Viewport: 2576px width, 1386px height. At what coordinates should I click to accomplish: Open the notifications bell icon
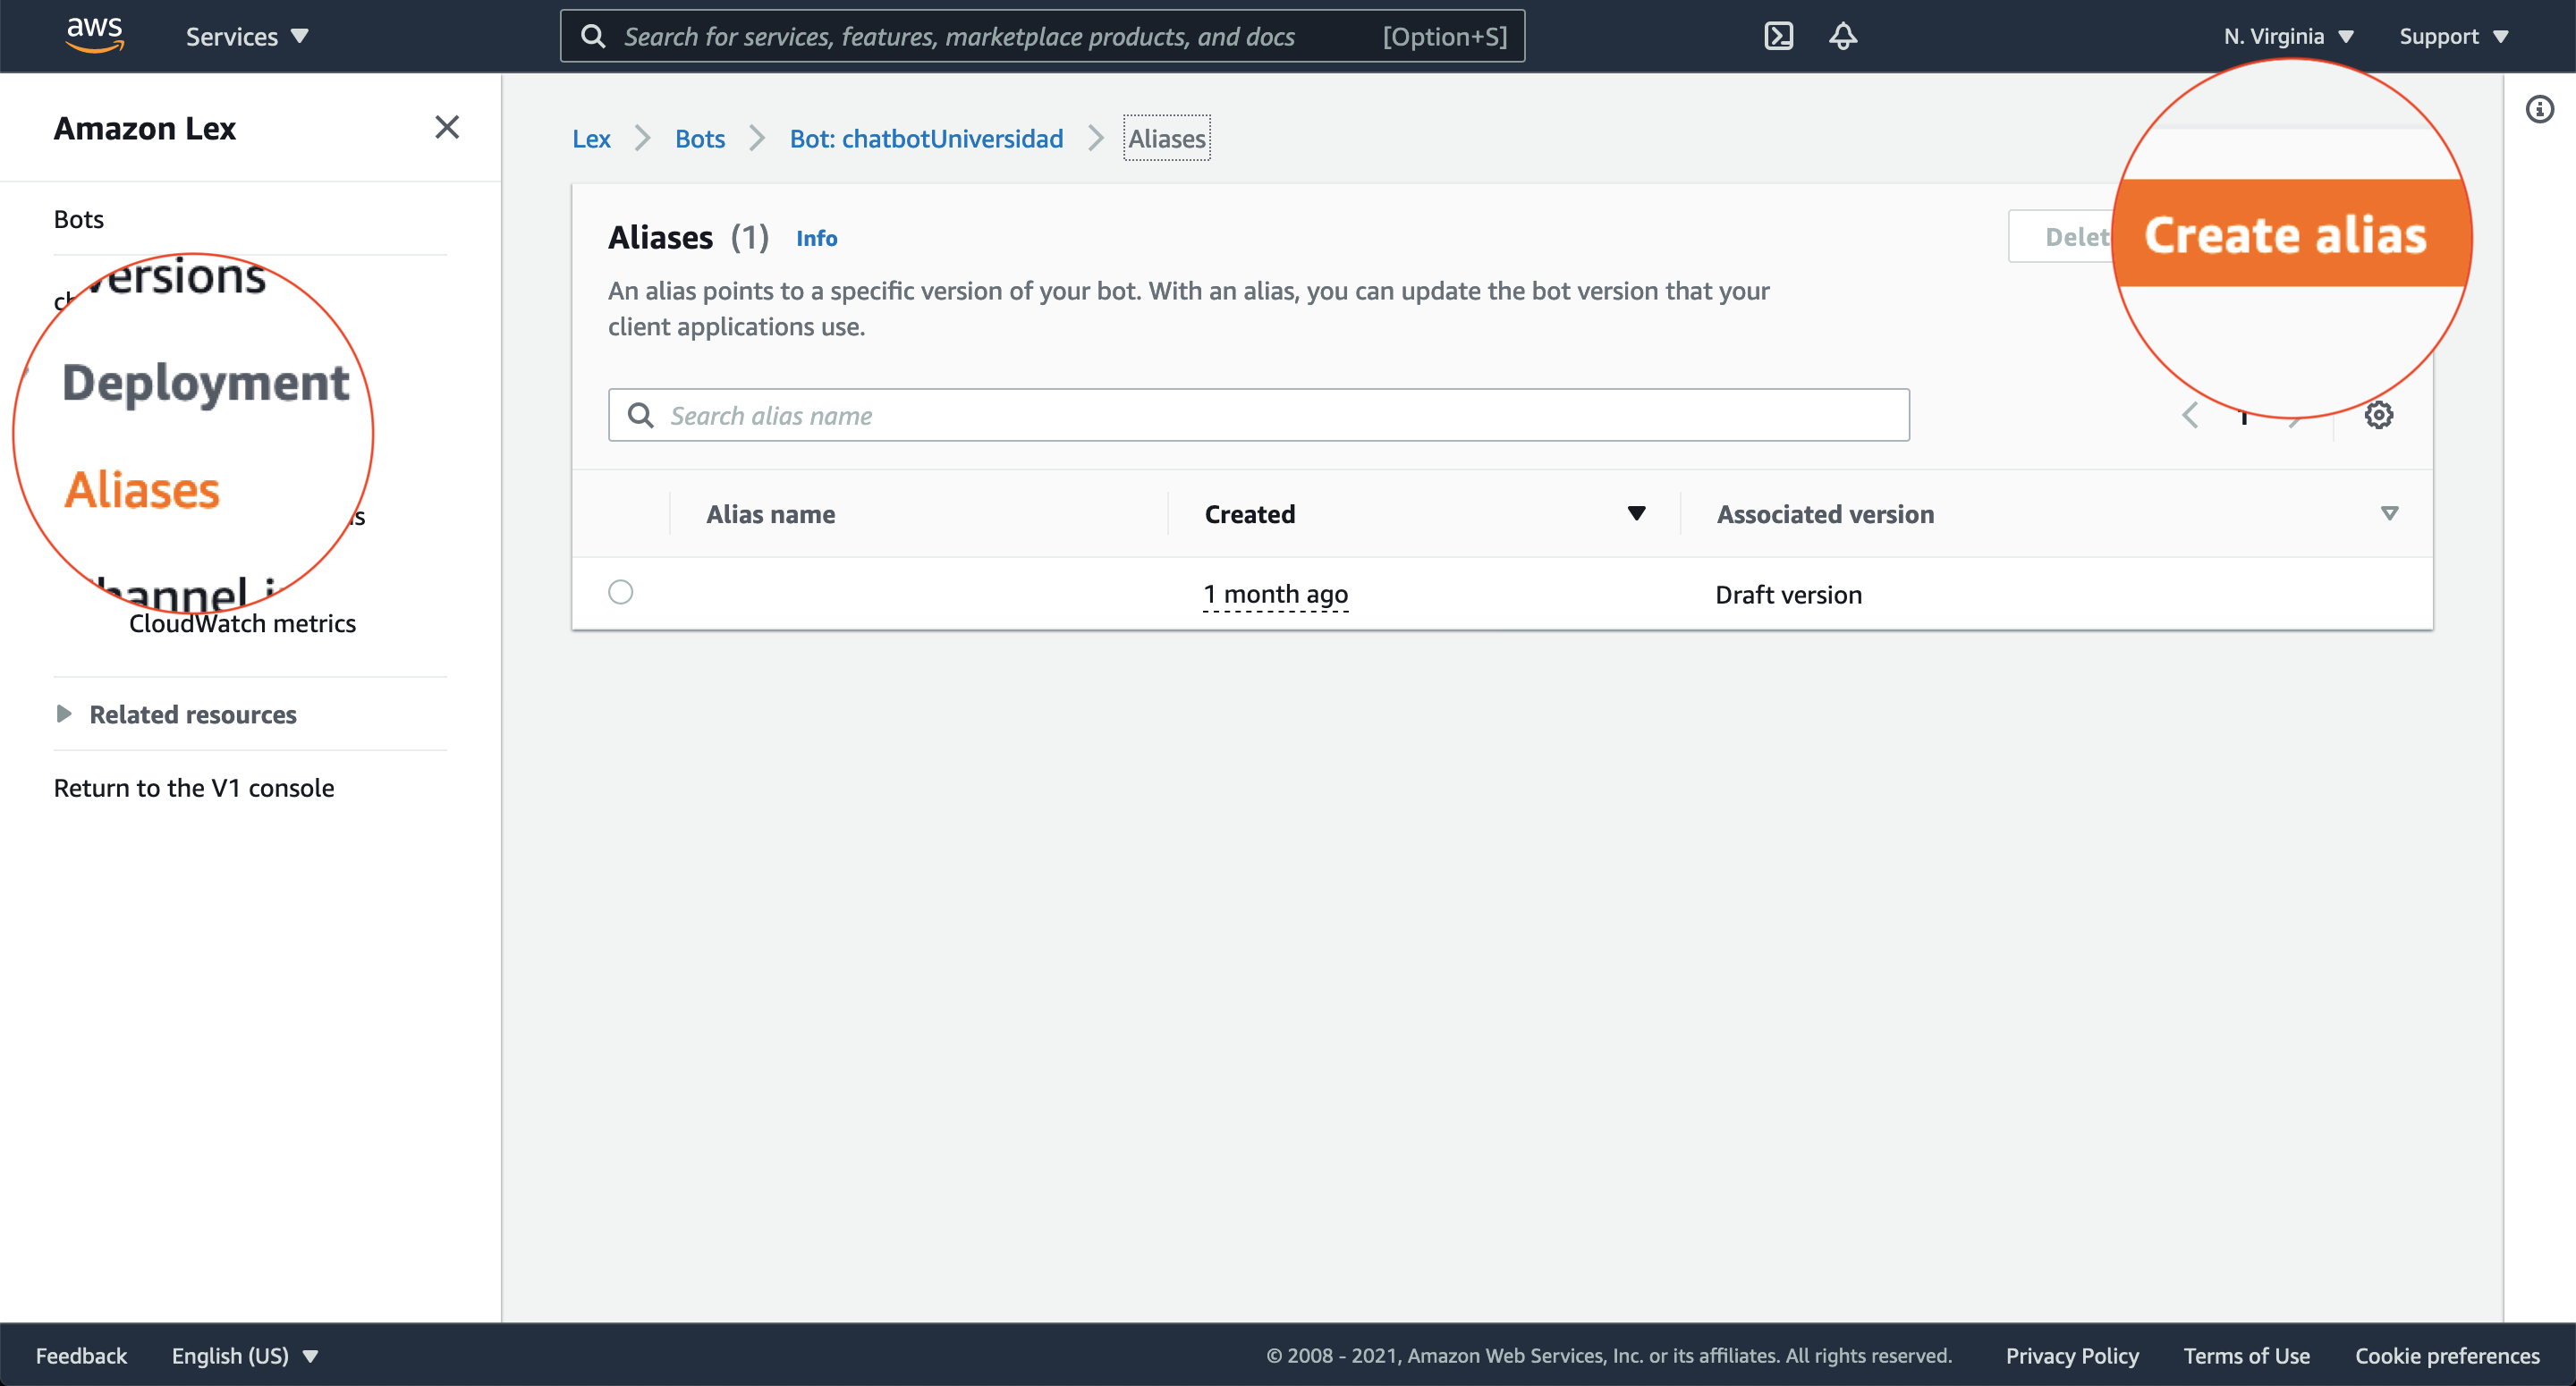click(x=1842, y=36)
